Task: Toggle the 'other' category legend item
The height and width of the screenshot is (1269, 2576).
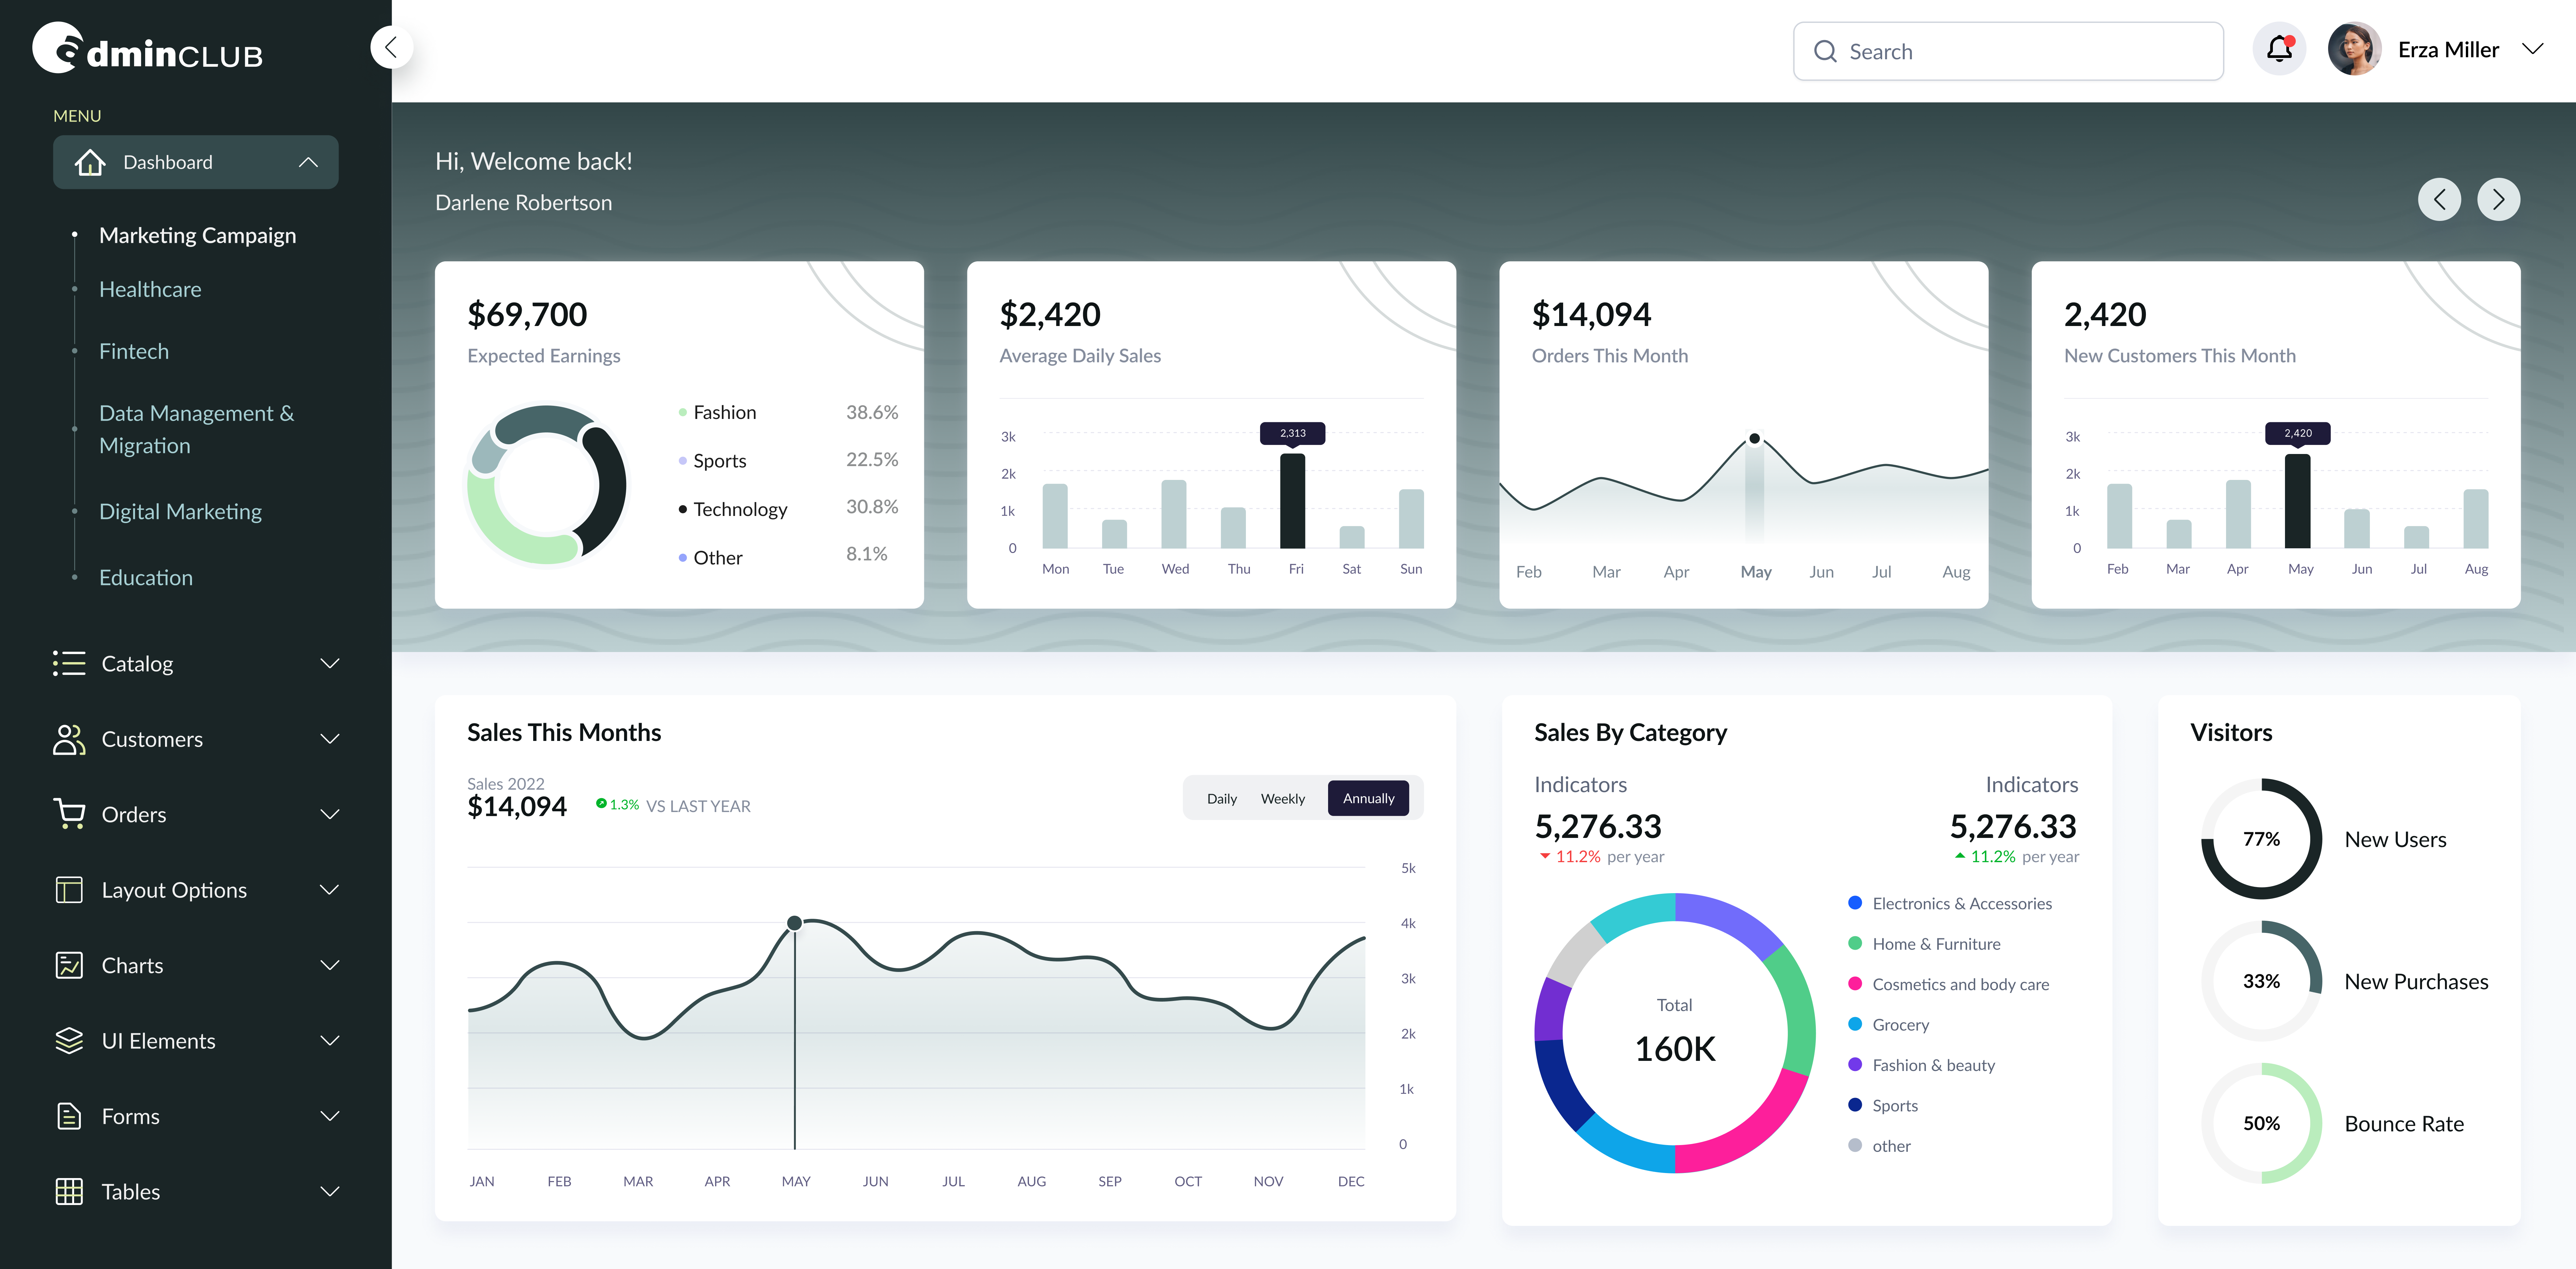Action: 1879,1146
